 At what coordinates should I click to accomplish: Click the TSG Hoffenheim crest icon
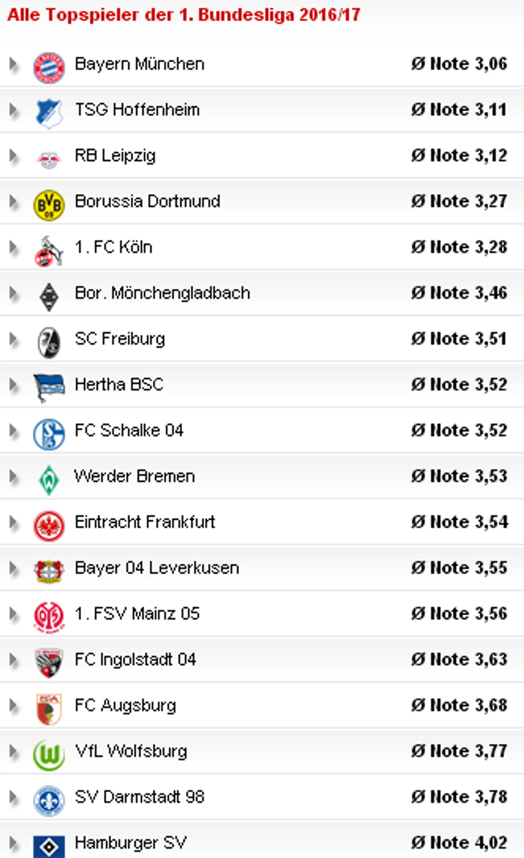pyautogui.click(x=49, y=113)
